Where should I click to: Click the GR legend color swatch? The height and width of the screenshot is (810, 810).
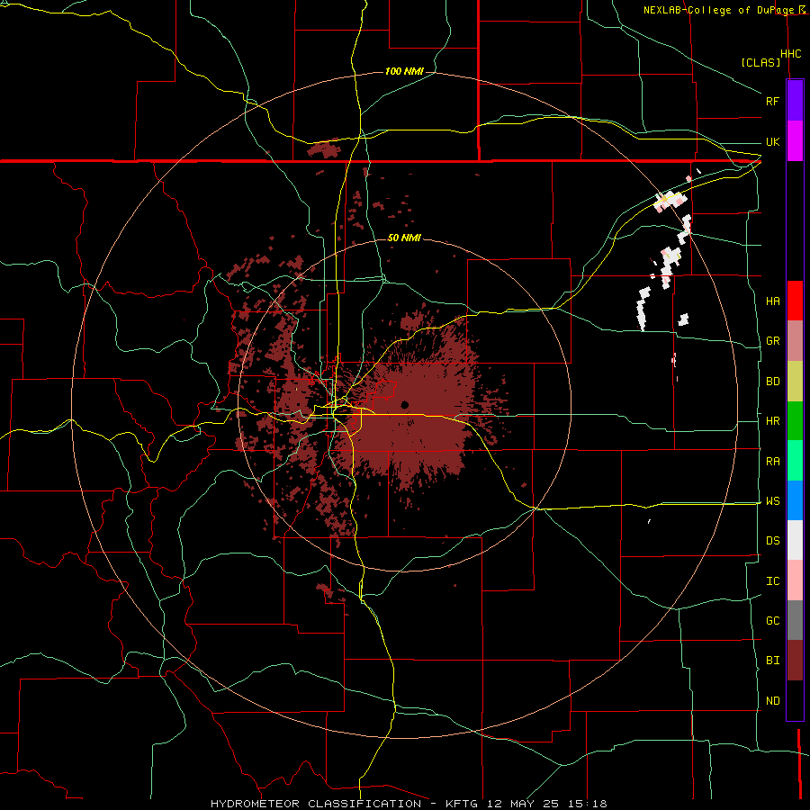(x=795, y=341)
